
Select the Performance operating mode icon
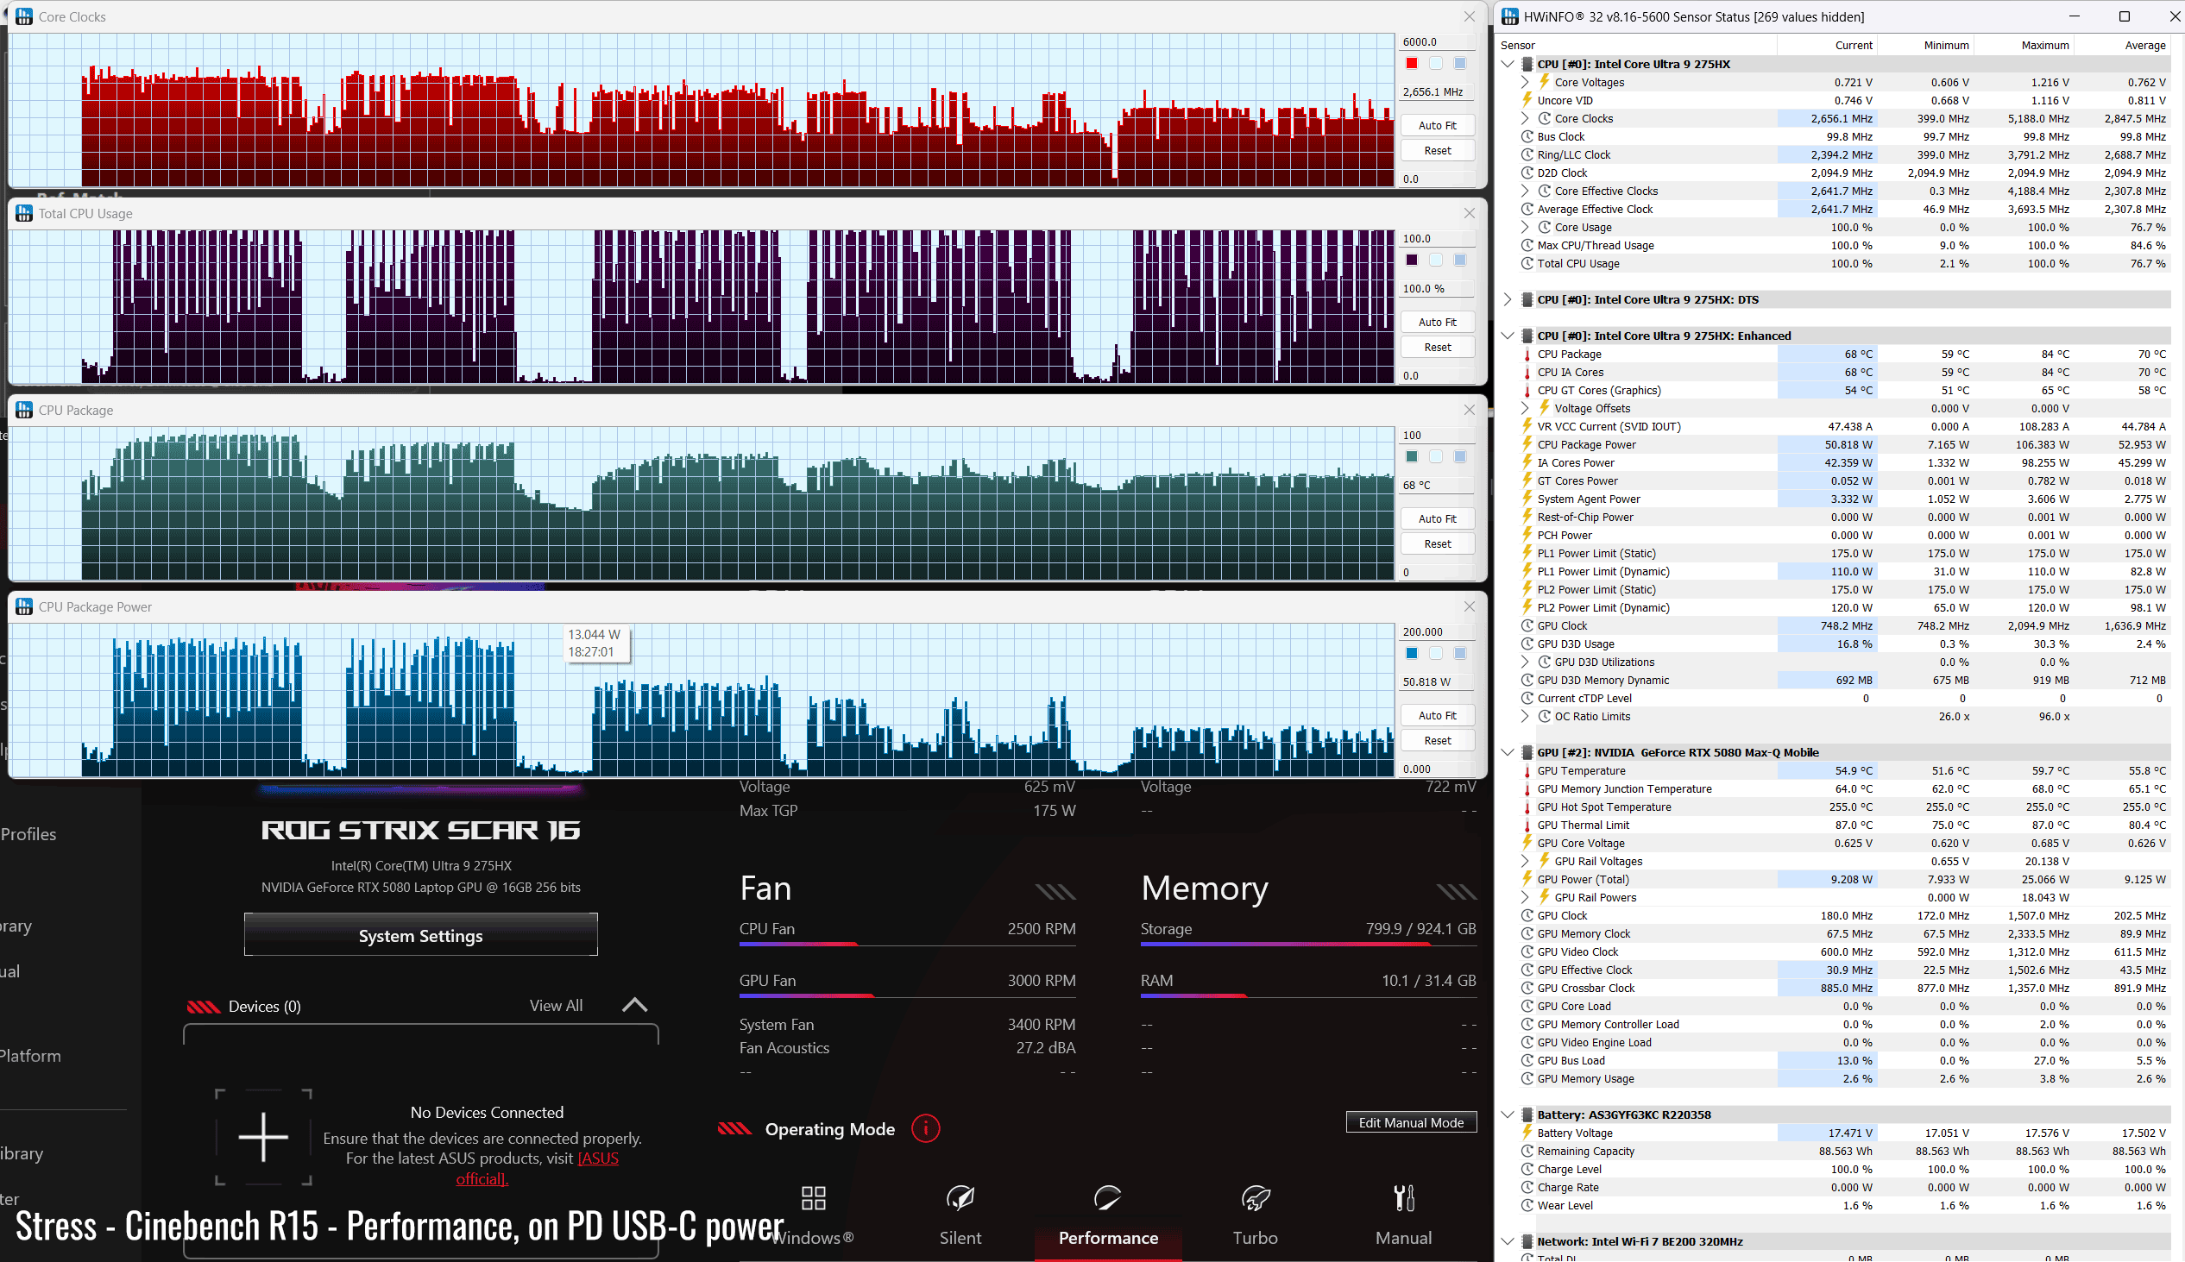coord(1107,1198)
